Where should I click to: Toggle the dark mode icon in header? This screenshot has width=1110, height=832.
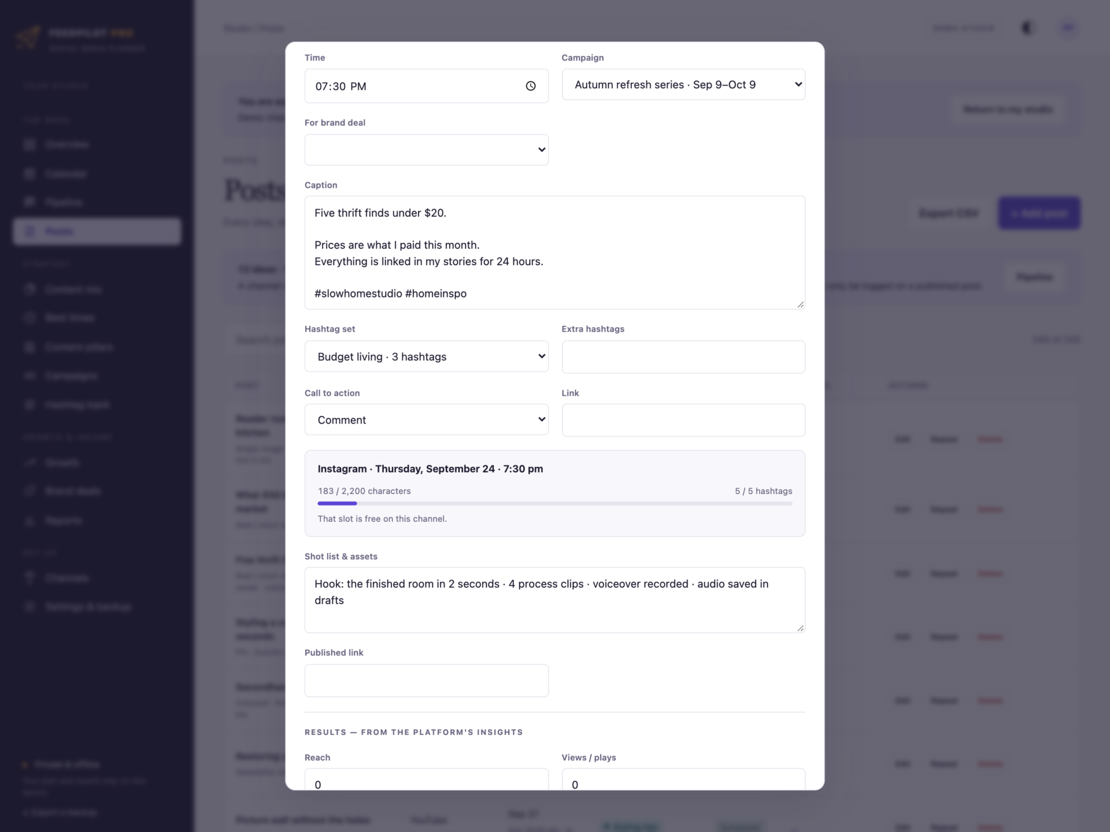[1027, 28]
